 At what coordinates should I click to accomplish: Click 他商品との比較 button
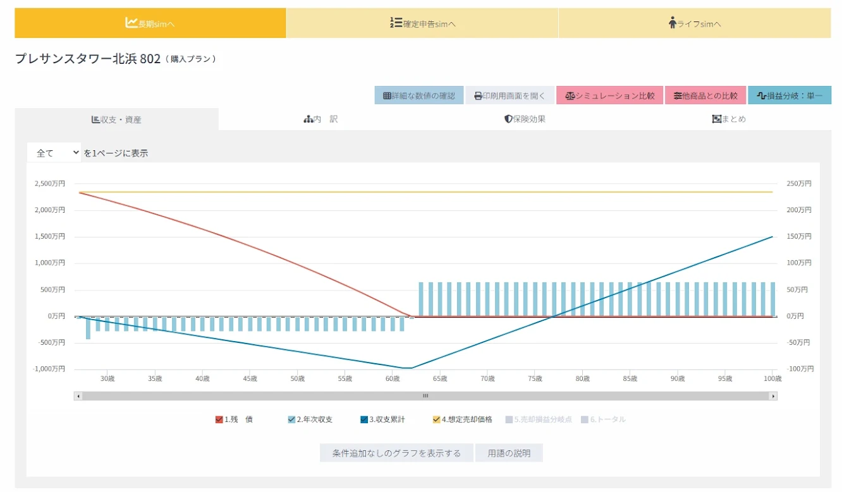pyautogui.click(x=705, y=95)
